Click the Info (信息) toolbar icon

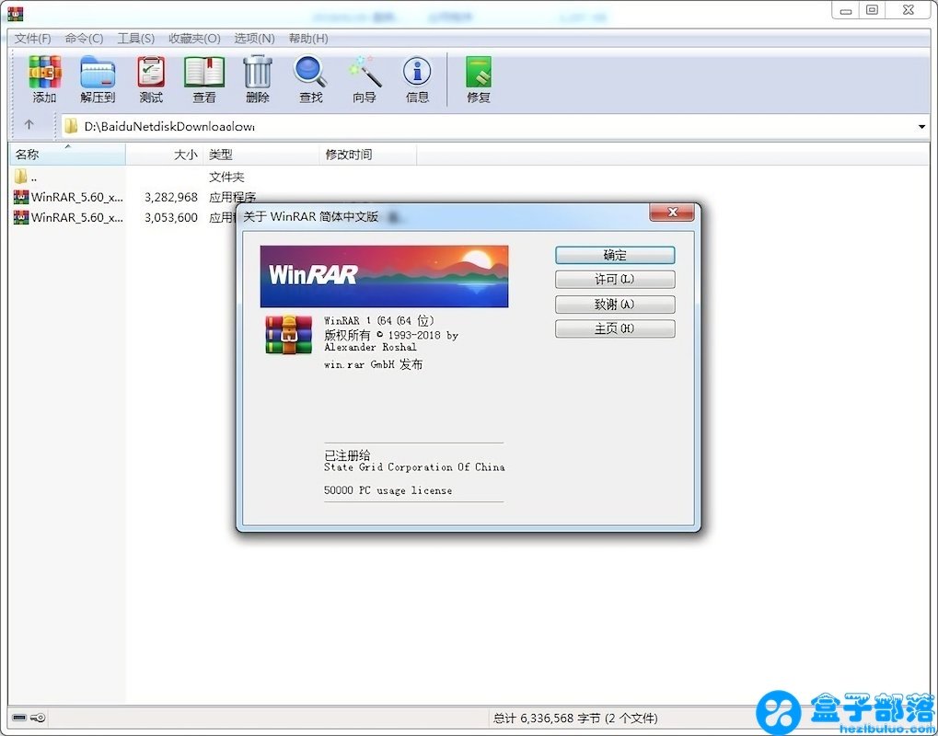[417, 78]
